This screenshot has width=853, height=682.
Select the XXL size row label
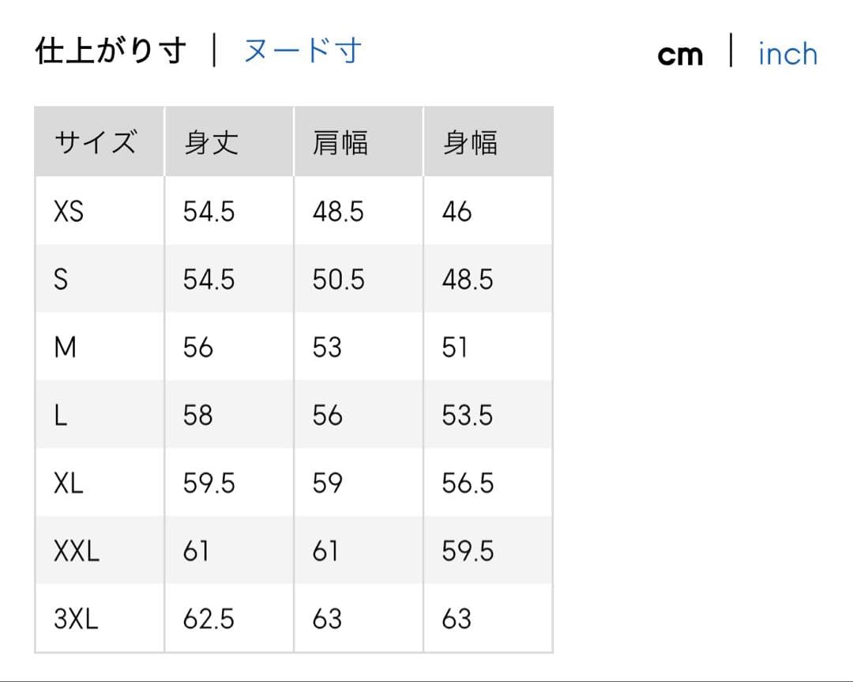pos(77,552)
